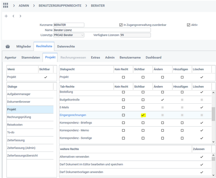Image resolution: width=216 pixels, height=178 pixels.
Task: Click the briefcase icon tab
Action: (8, 47)
